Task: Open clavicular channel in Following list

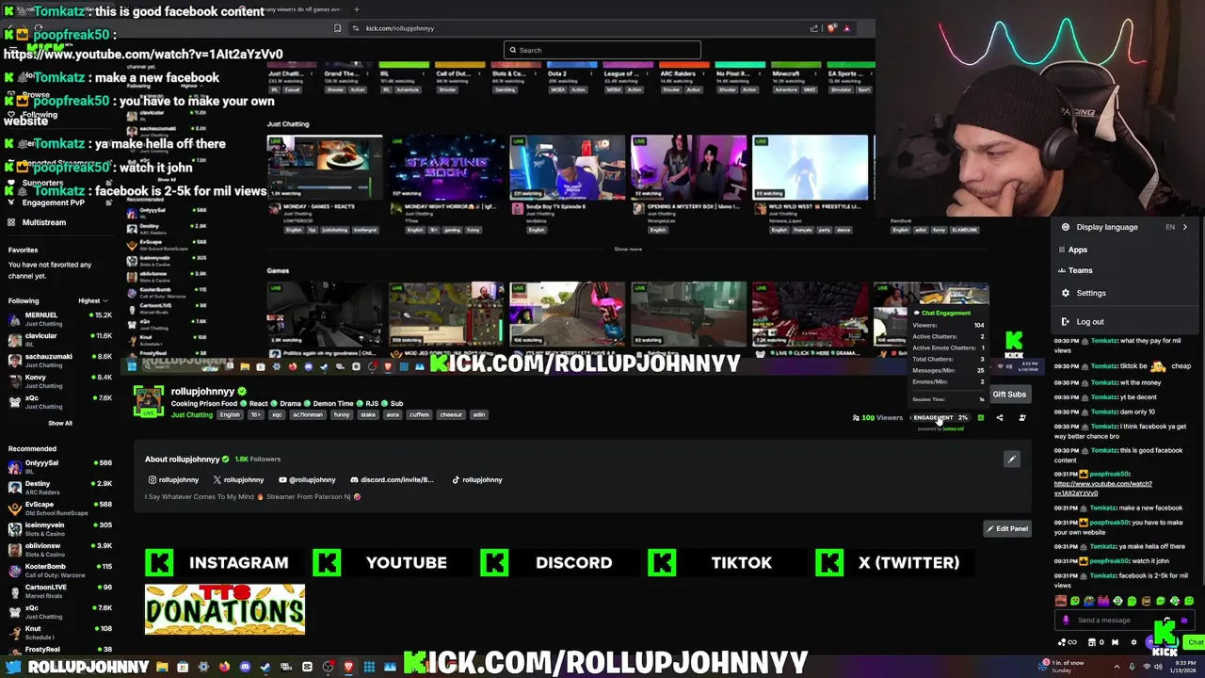Action: (58, 340)
